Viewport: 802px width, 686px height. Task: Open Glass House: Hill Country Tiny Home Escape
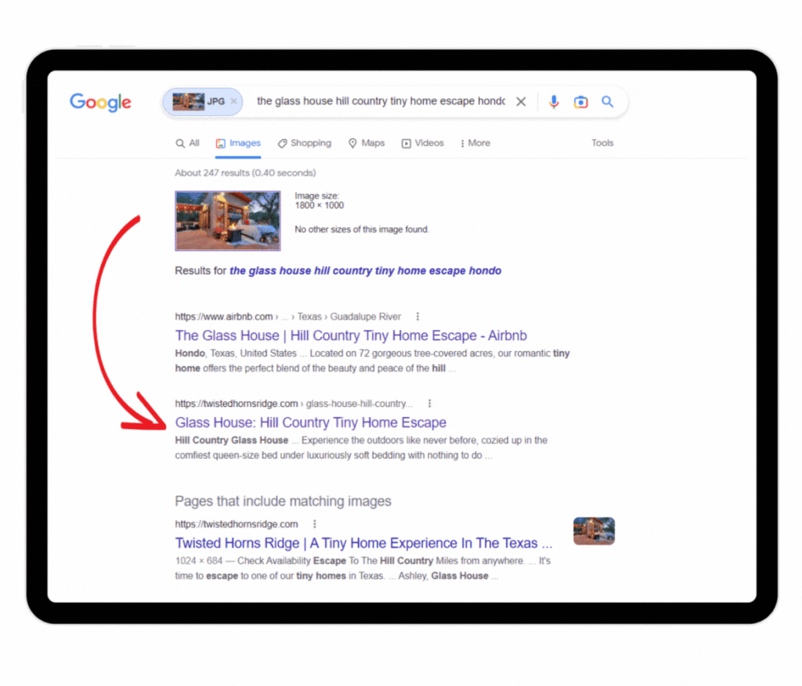point(311,423)
